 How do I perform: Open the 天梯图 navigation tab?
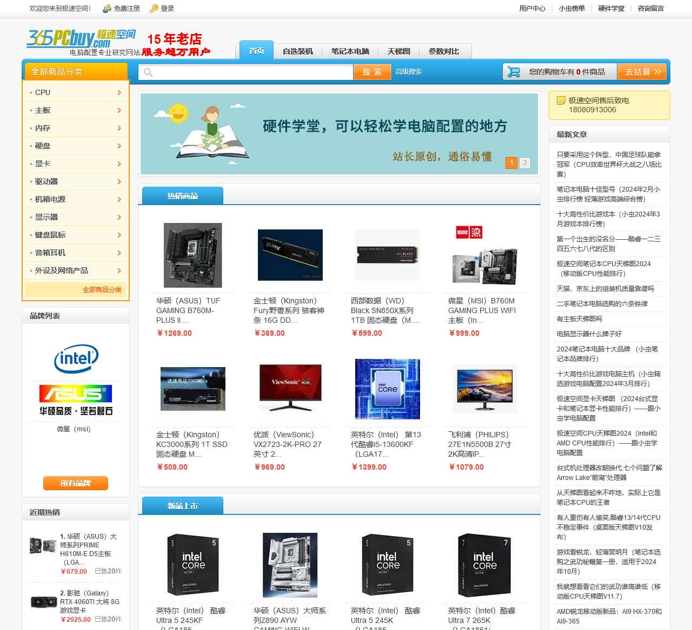click(399, 51)
